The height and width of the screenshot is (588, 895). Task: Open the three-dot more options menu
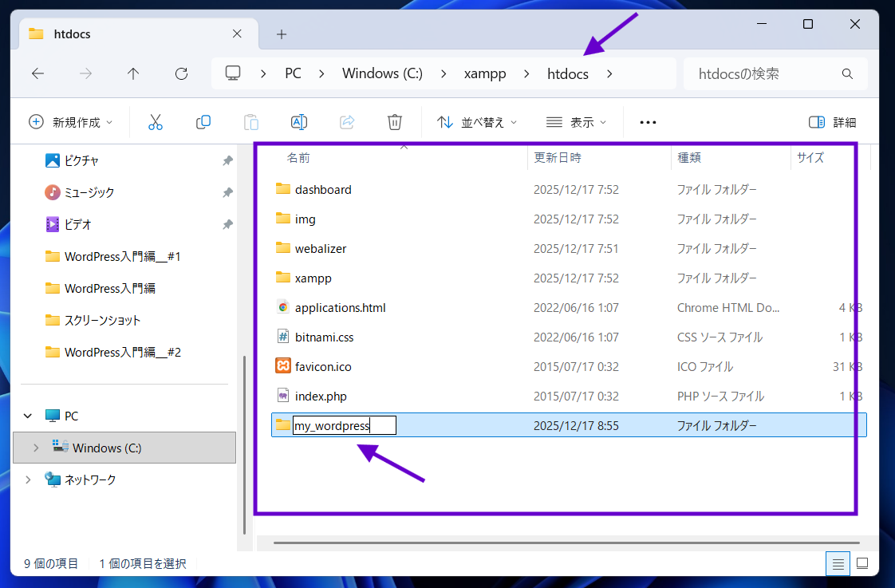click(648, 122)
